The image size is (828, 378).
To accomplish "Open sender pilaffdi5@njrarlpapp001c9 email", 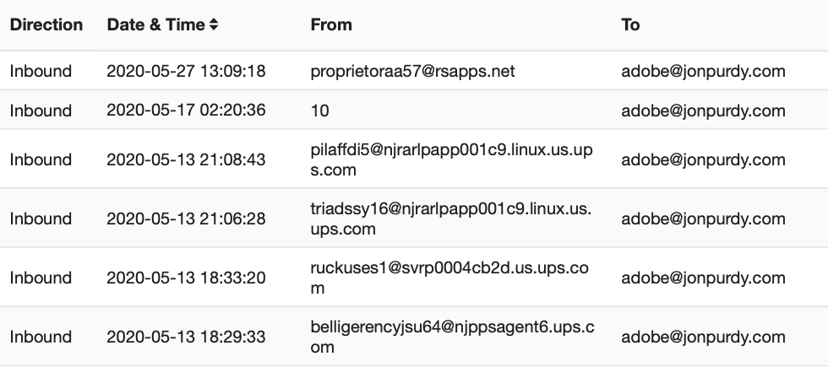I will click(450, 159).
